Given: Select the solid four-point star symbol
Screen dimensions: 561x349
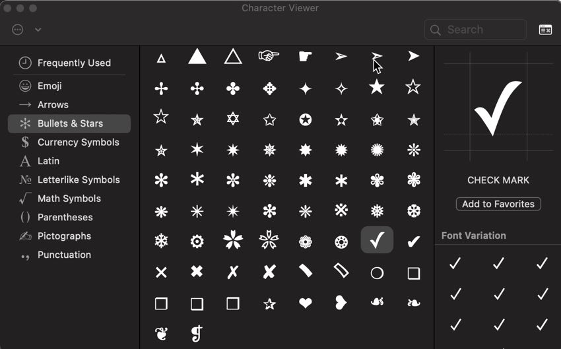Looking at the screenshot, I should click(305, 88).
